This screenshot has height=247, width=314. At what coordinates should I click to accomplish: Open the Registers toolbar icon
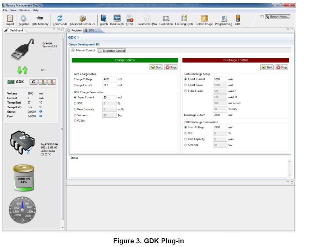point(24,20)
